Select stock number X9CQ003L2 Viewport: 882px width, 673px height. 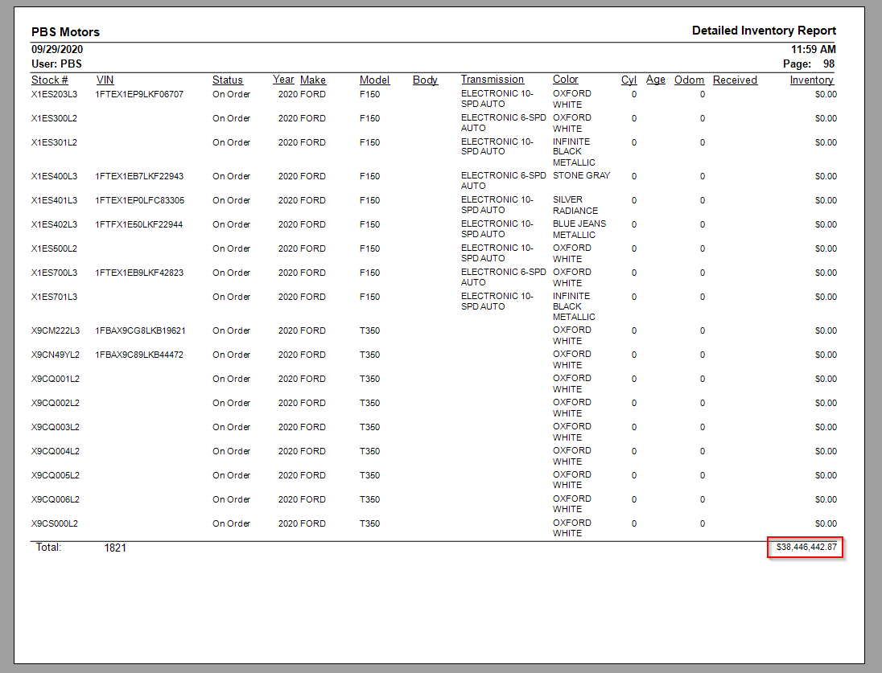[55, 428]
